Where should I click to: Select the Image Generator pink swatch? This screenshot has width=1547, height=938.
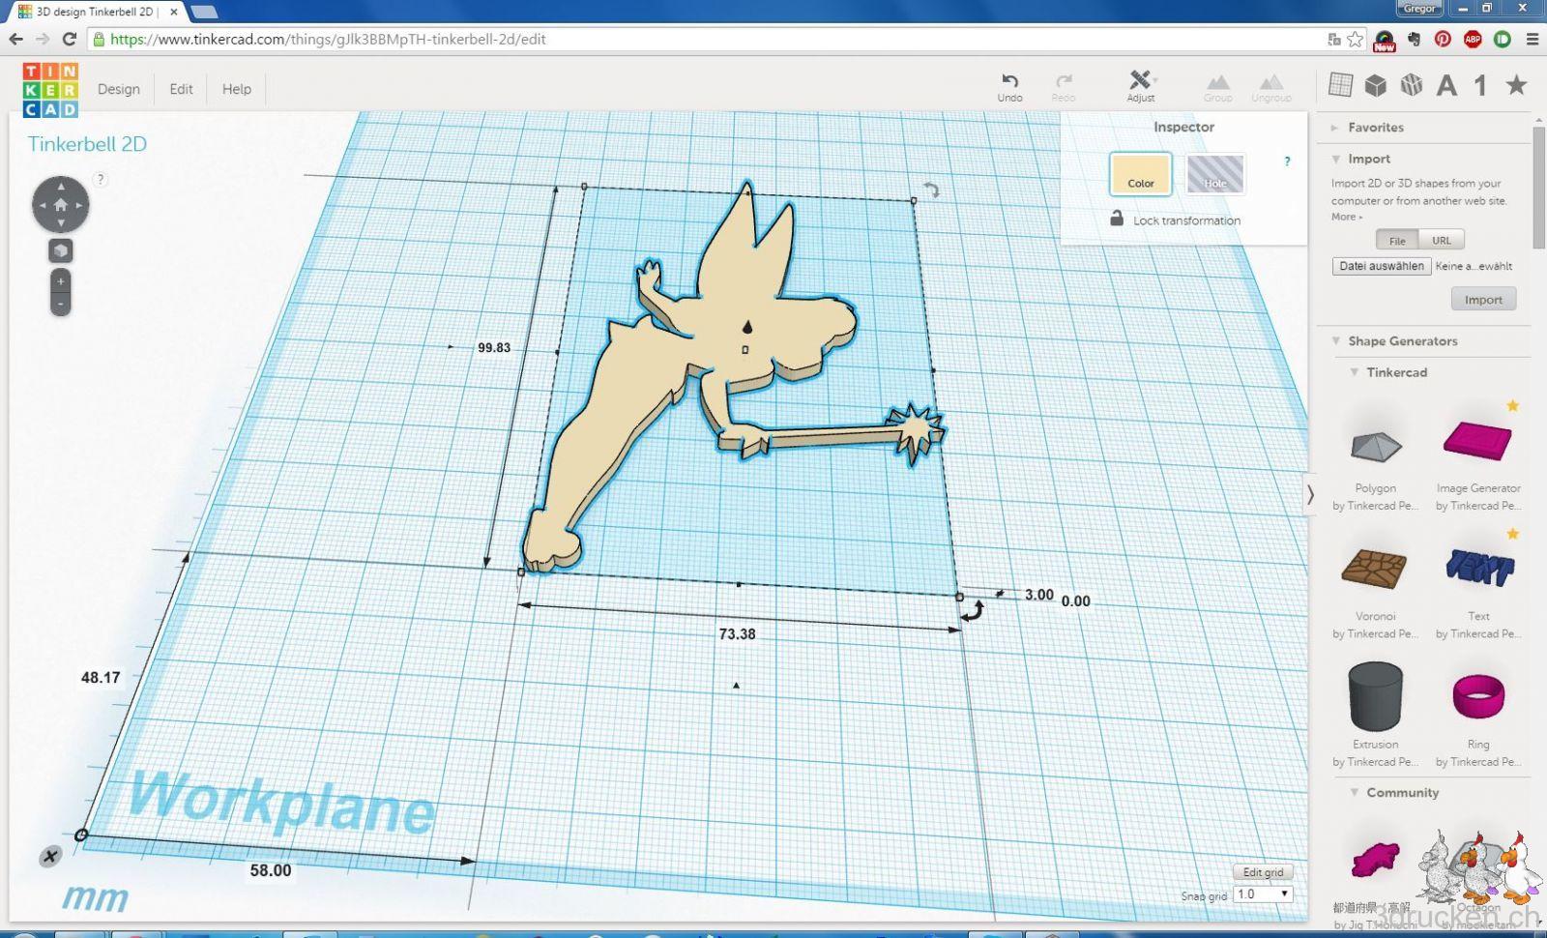(1478, 443)
